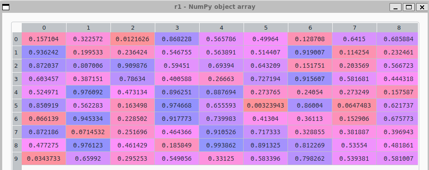Select row header 2
This screenshot has height=170, width=429.
(16, 66)
